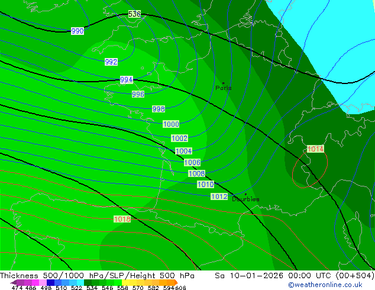Screen dimensions: 375x290
Task: Click the 1012 isobar label
Action: [x=219, y=196]
